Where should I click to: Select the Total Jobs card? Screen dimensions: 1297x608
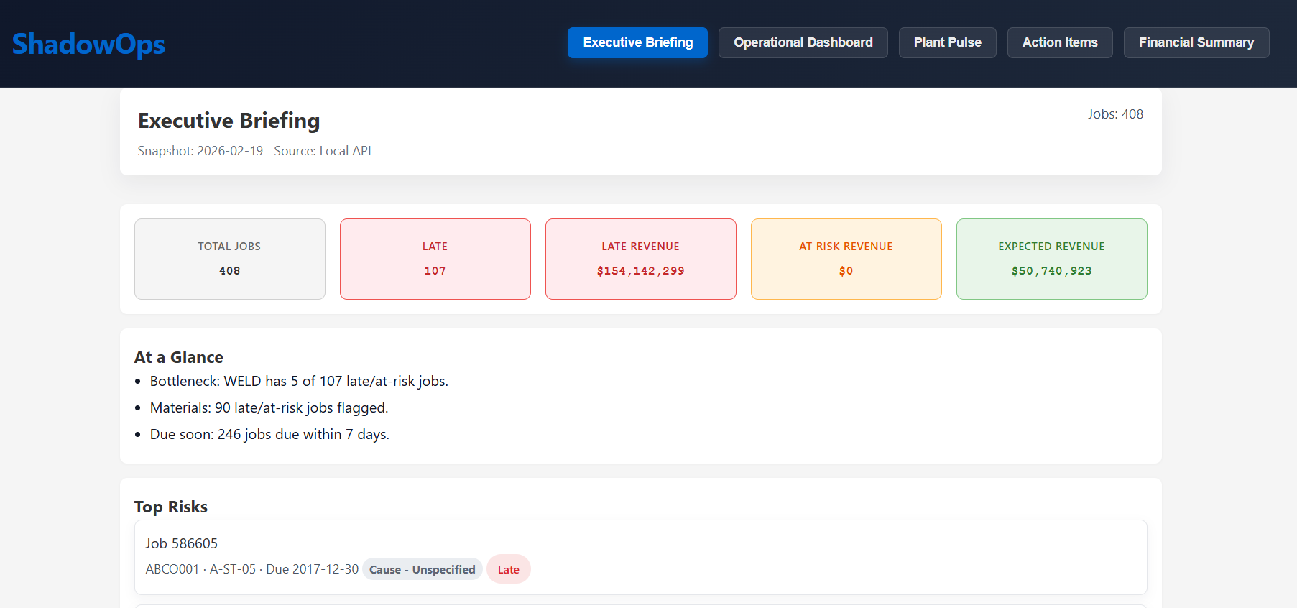229,259
